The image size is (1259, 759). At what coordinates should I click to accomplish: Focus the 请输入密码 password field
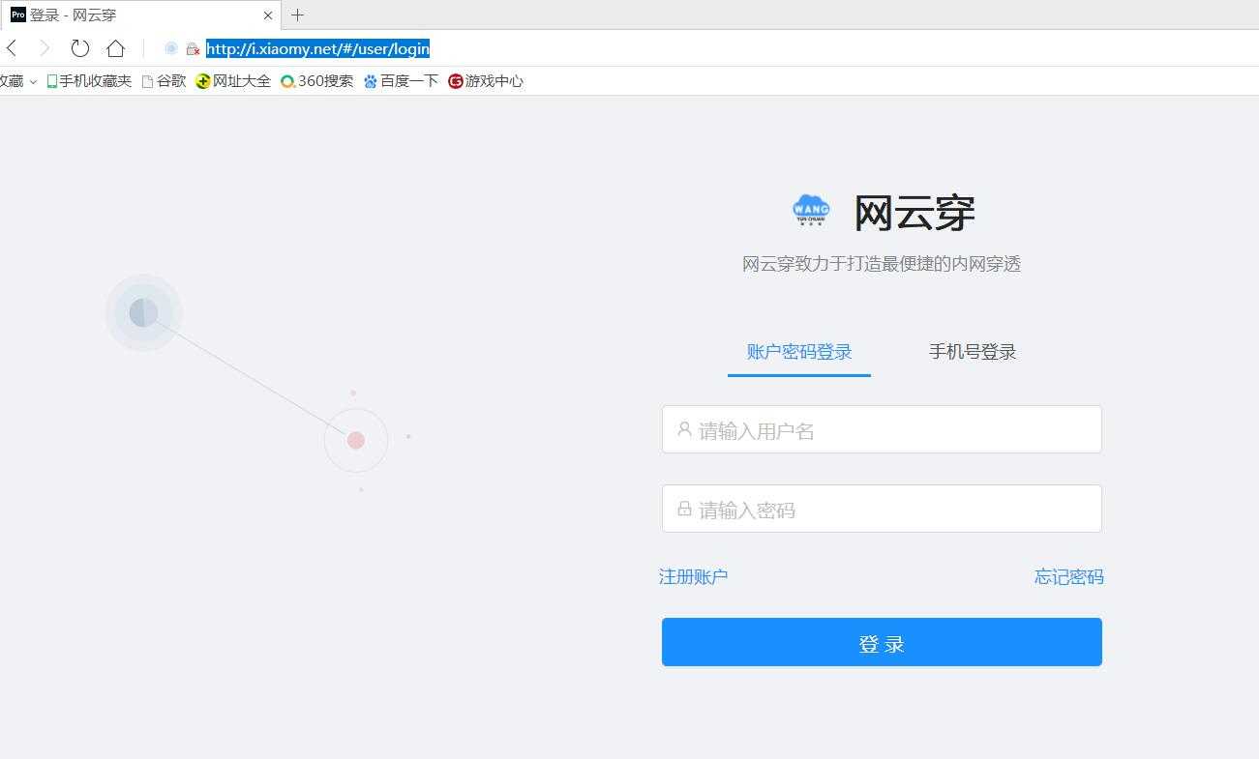pos(882,509)
